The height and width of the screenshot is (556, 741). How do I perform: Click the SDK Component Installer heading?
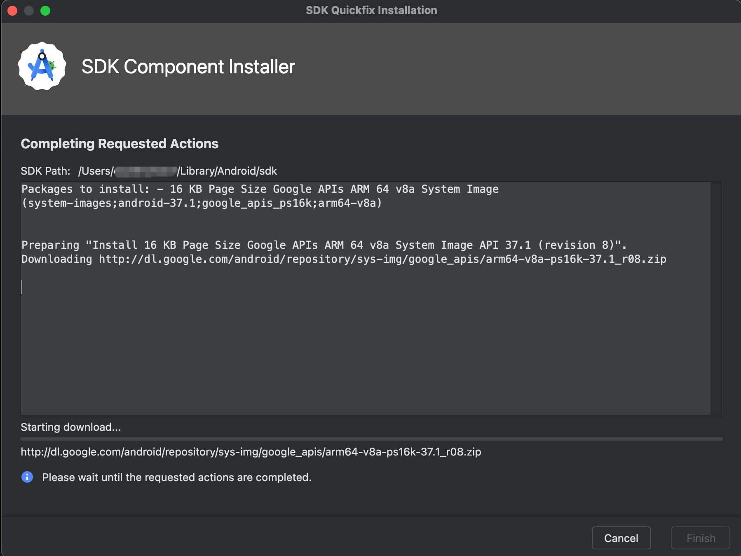point(188,67)
